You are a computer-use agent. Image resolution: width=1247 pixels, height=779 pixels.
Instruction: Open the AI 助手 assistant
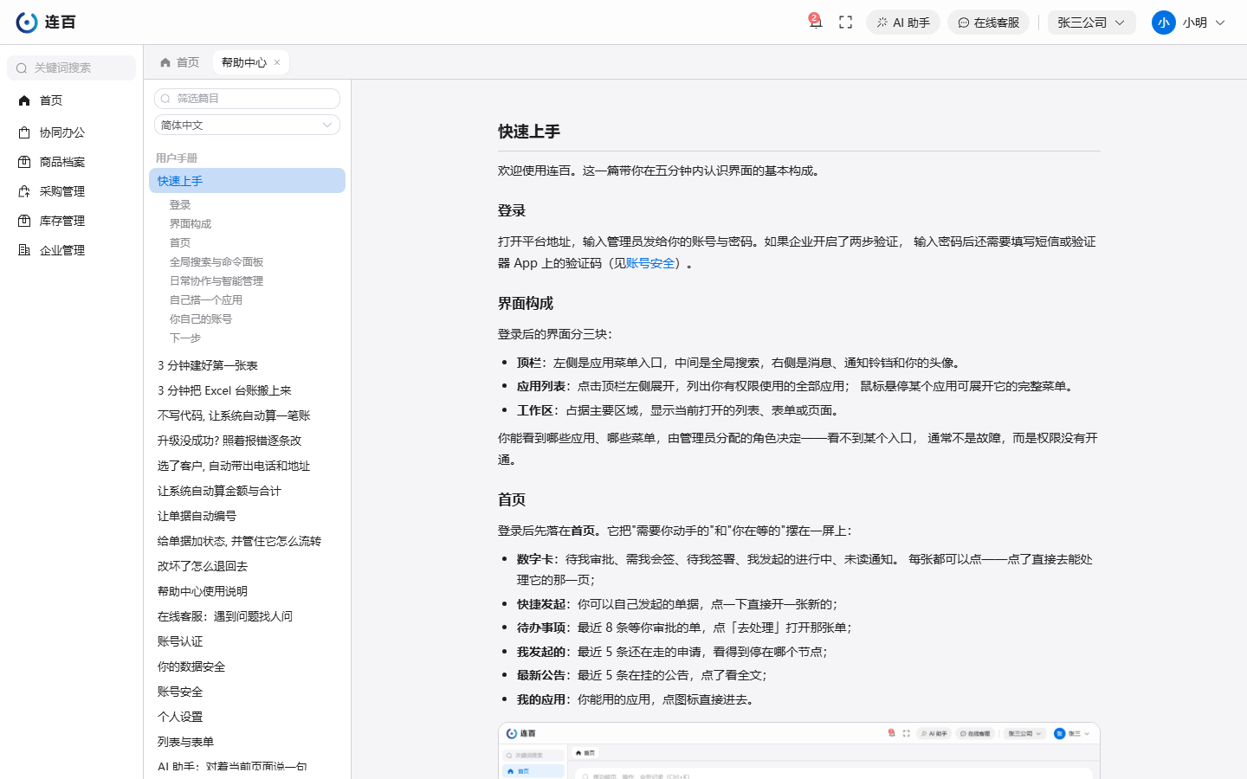903,23
